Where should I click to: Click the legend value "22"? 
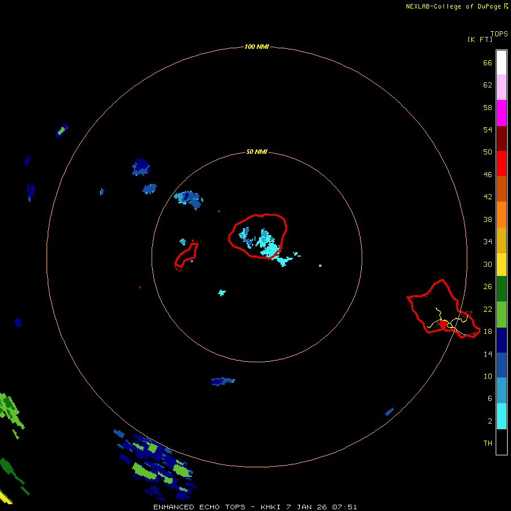488,309
